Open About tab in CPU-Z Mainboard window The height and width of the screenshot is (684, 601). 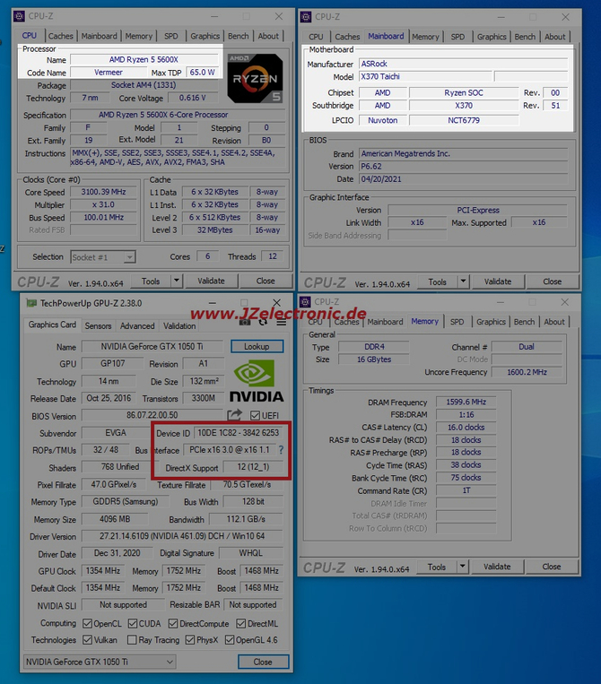(x=554, y=37)
